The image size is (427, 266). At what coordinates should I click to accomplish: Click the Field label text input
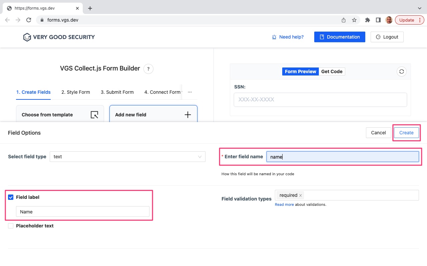click(83, 211)
